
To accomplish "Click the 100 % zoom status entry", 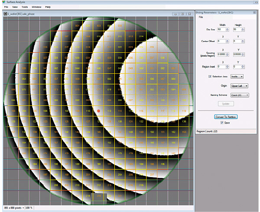I will click(29, 208).
